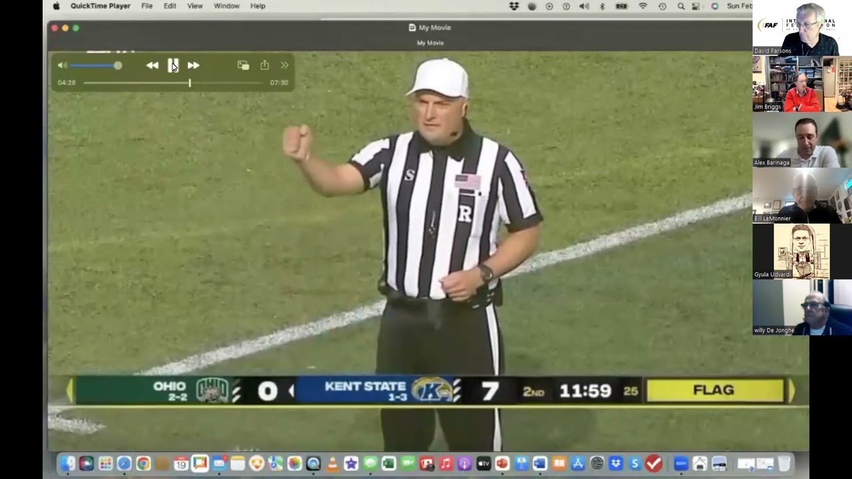Open the share button in player controls
Viewport: 852px width, 479px height.
click(x=264, y=65)
